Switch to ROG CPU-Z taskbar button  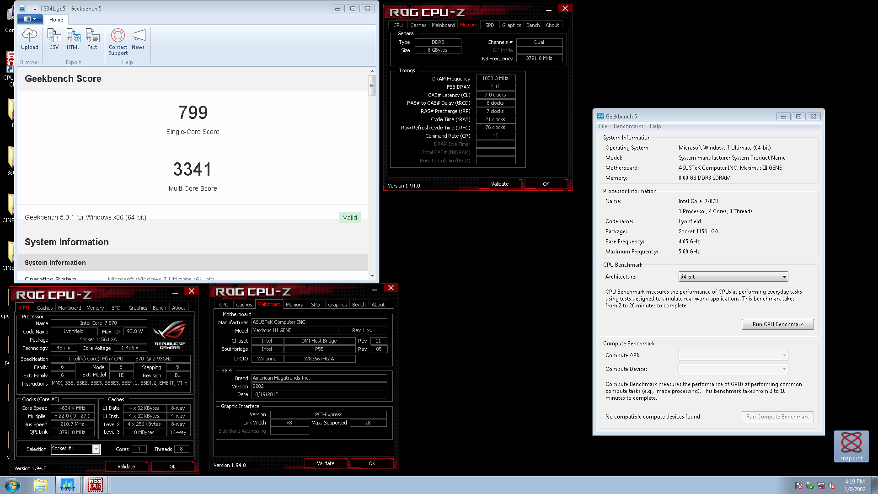coord(95,485)
